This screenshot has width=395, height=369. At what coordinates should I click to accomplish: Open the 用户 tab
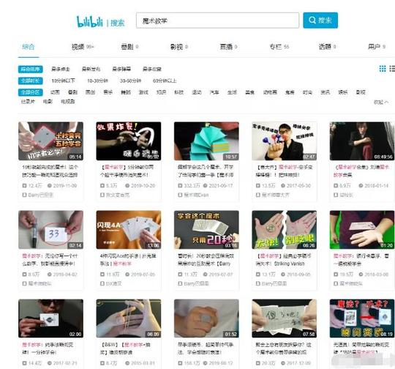pyautogui.click(x=377, y=47)
